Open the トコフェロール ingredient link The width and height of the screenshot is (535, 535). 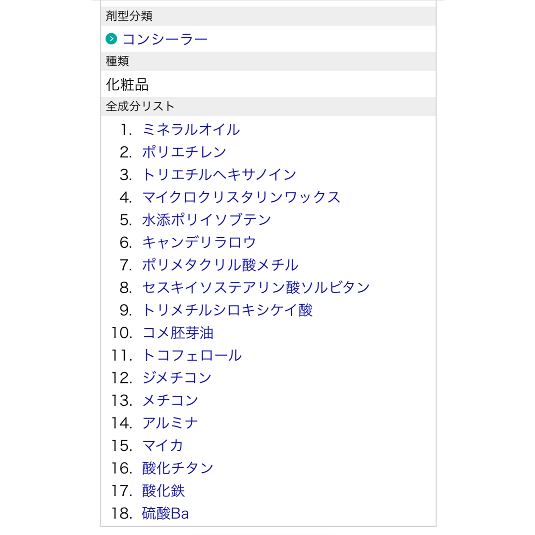click(192, 355)
